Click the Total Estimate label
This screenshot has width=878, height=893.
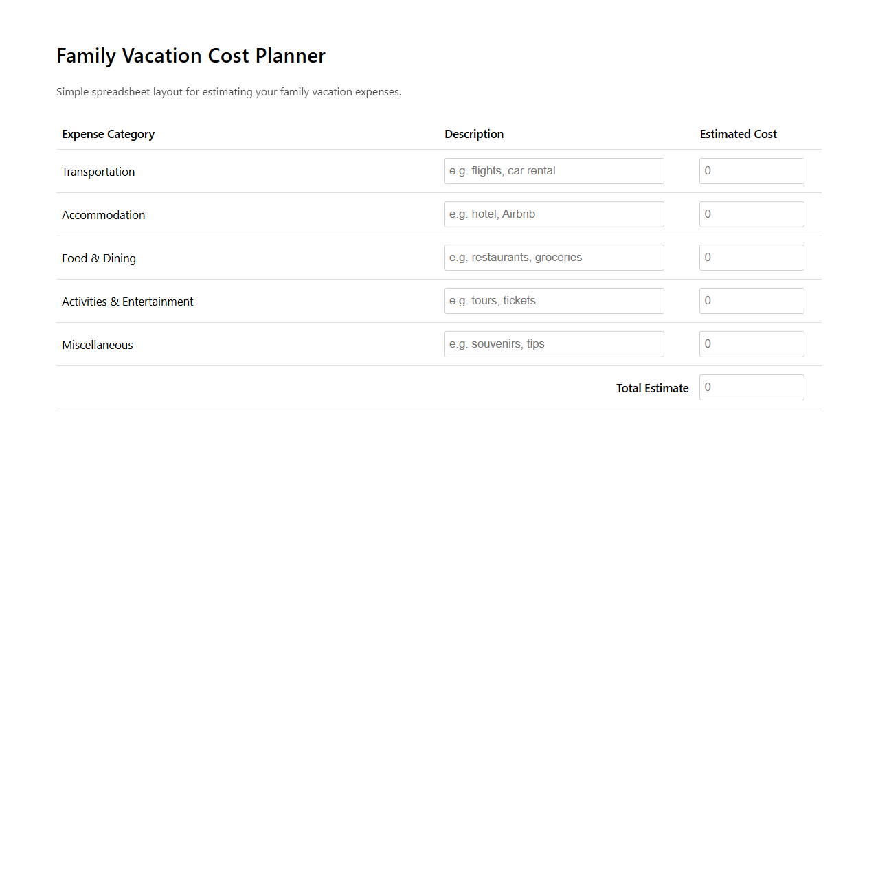point(651,387)
